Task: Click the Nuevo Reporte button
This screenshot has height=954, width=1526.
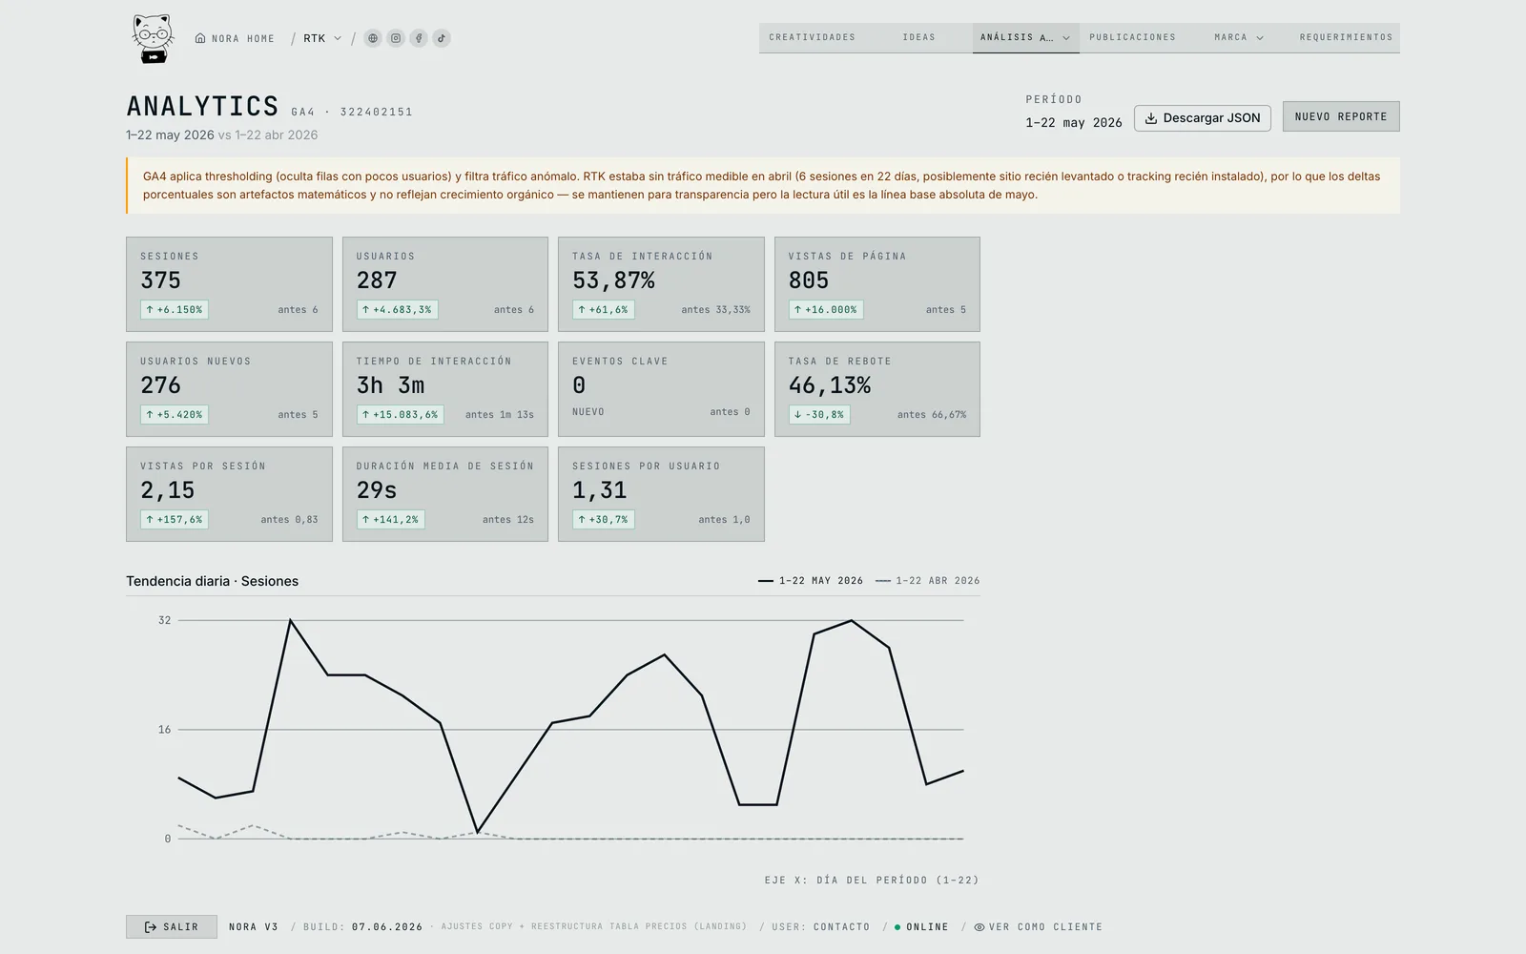Action: (1341, 116)
